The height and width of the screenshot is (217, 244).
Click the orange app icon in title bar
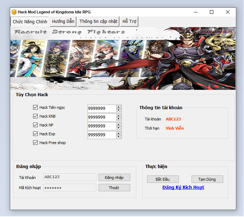14,12
